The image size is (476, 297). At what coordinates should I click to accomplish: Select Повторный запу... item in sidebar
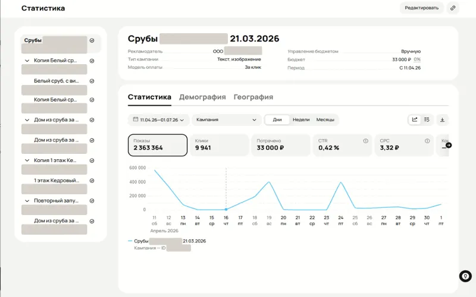click(x=56, y=201)
